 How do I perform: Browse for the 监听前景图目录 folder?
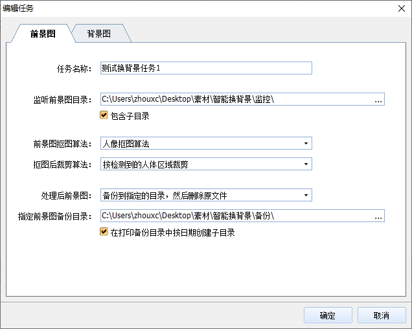point(379,100)
